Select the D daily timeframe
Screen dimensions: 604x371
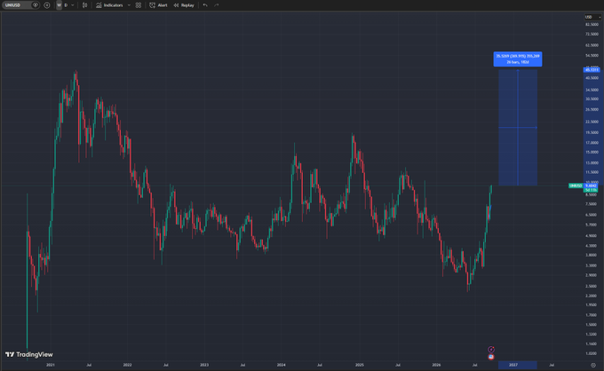[x=66, y=5]
